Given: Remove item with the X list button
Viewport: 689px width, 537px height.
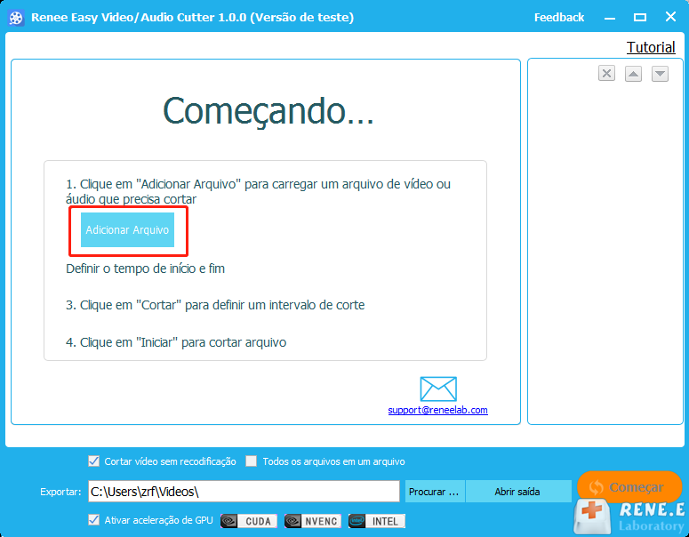Looking at the screenshot, I should 606,74.
